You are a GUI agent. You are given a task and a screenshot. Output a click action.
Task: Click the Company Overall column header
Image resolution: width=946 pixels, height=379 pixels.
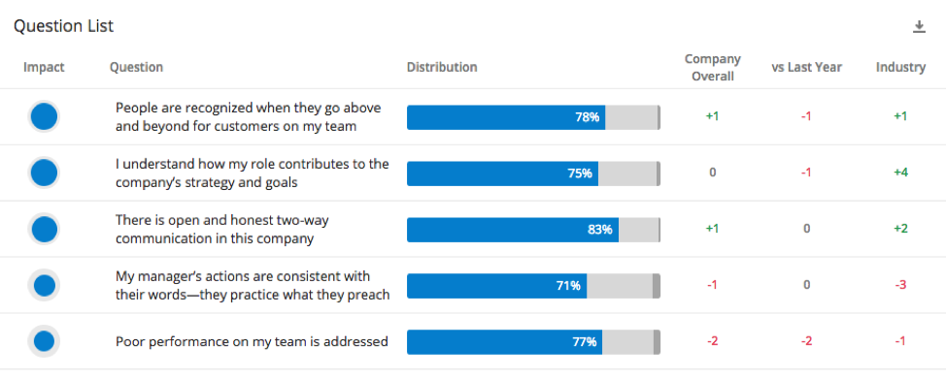(x=713, y=68)
